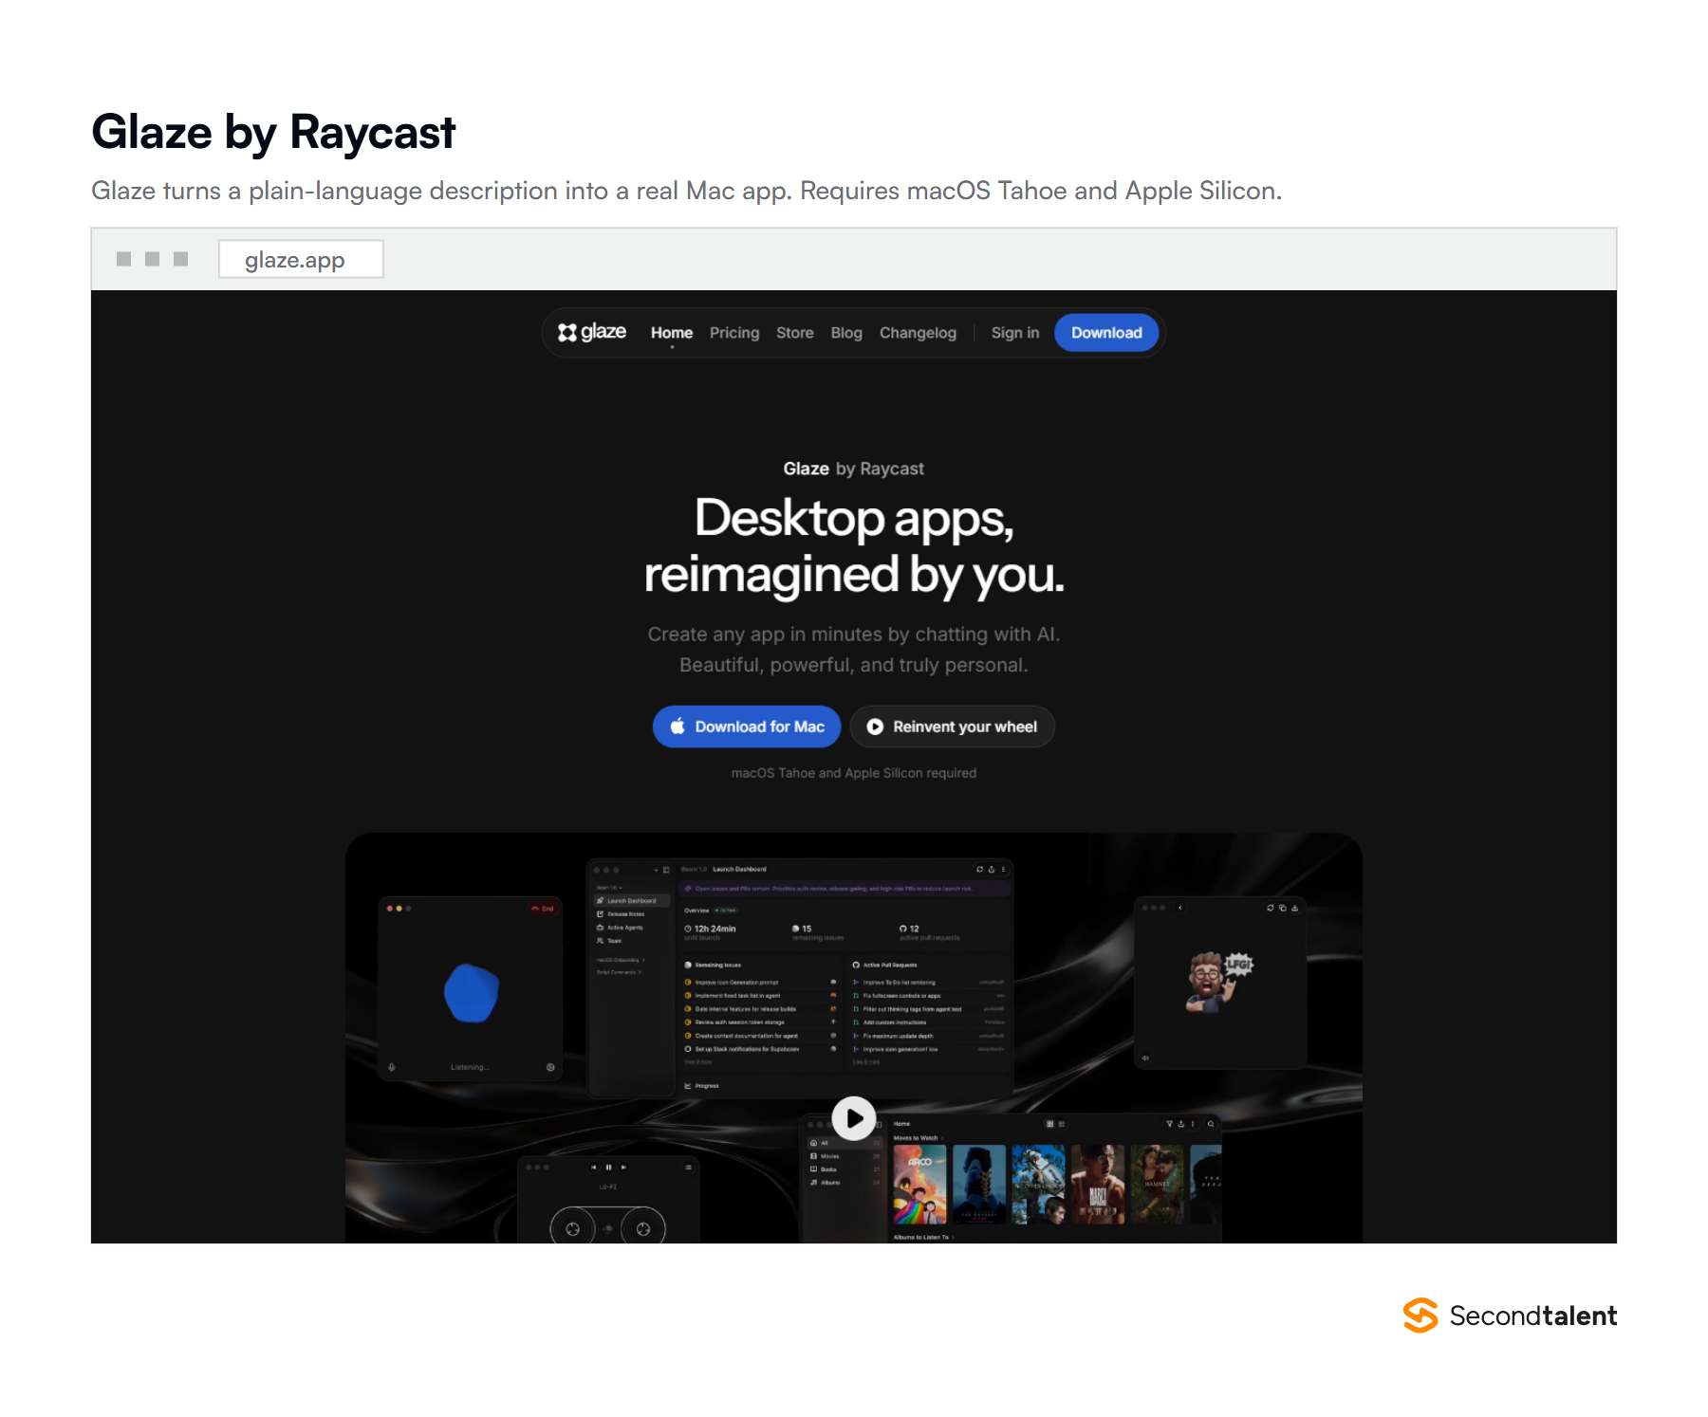Click the microphone icon in Listening window
Screen dimensions: 1708x1417
(391, 1067)
